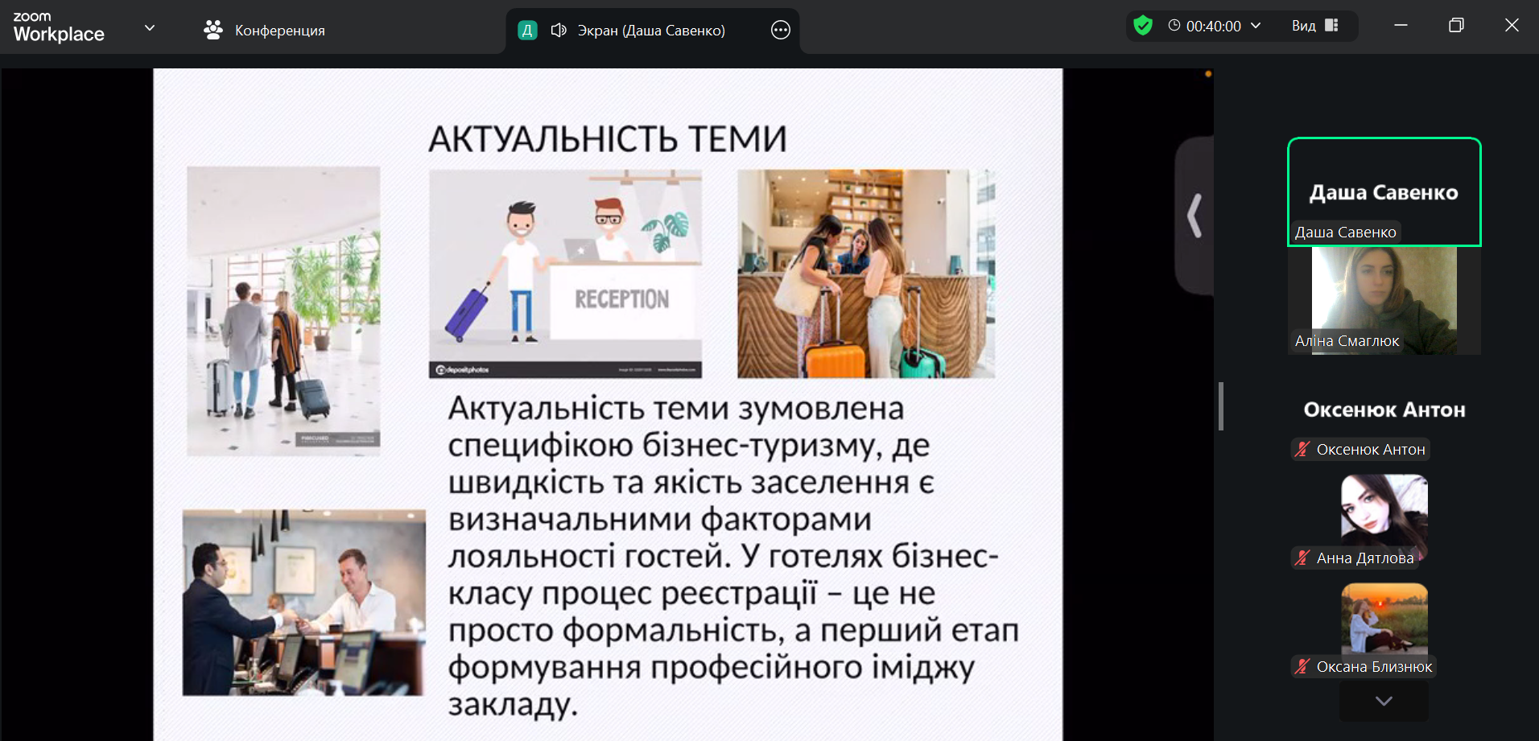Screen dimensions: 1539x741
Task: Click the green security shield icon
Action: point(1142,26)
